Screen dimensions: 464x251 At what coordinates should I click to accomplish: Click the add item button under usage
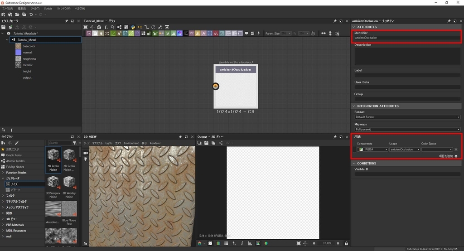[455, 156]
